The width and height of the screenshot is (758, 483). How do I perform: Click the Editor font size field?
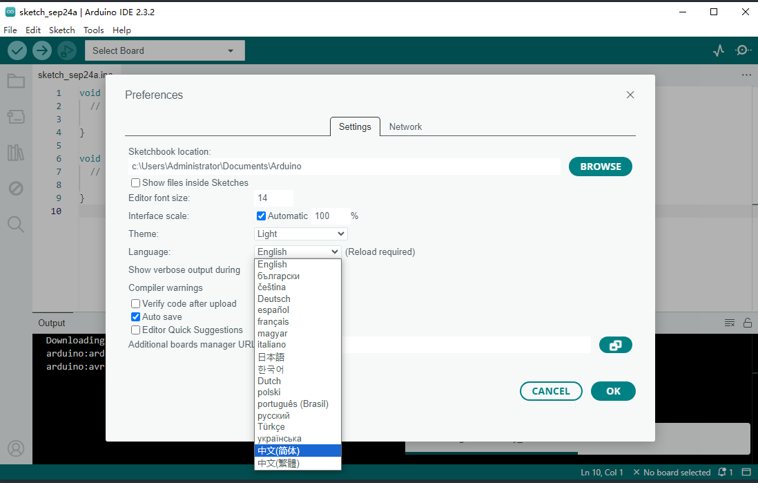[273, 198]
